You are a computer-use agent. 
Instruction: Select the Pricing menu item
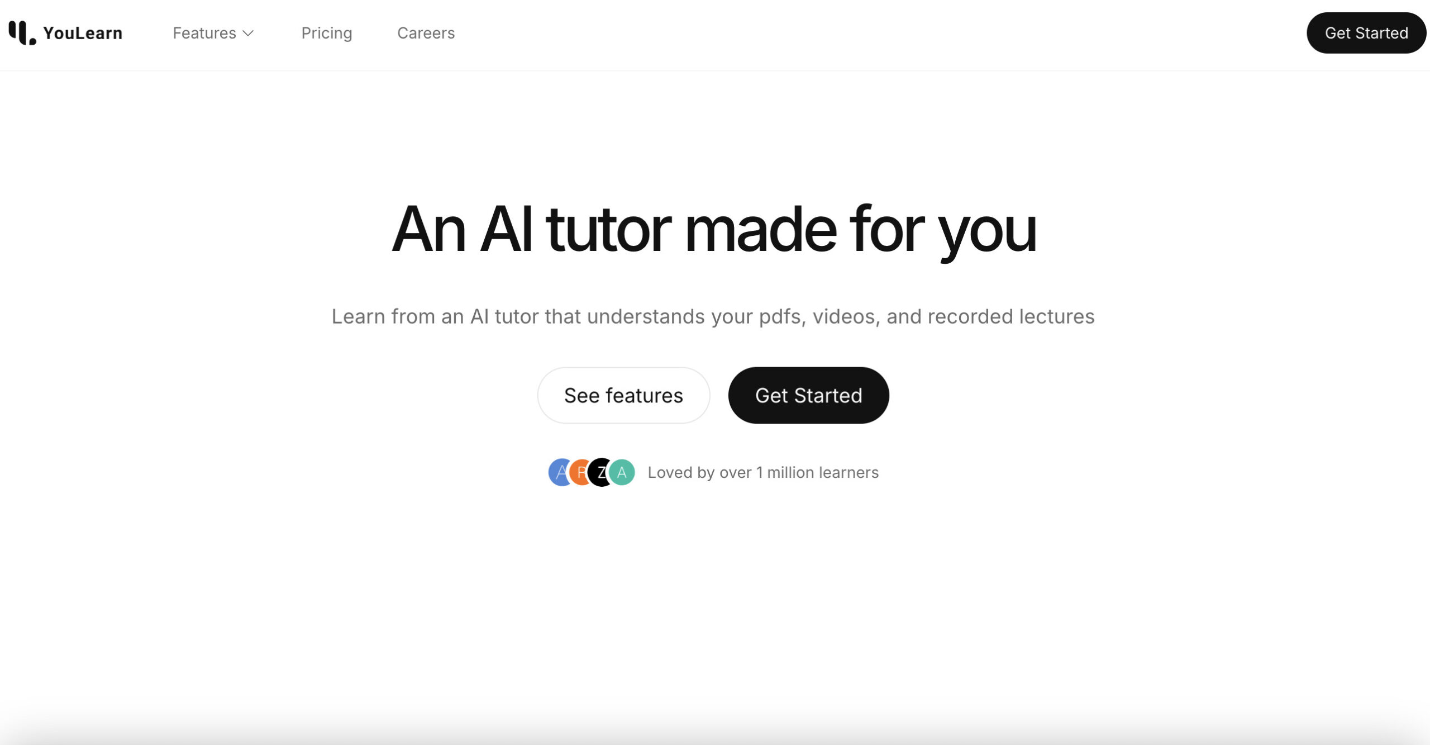pos(326,32)
